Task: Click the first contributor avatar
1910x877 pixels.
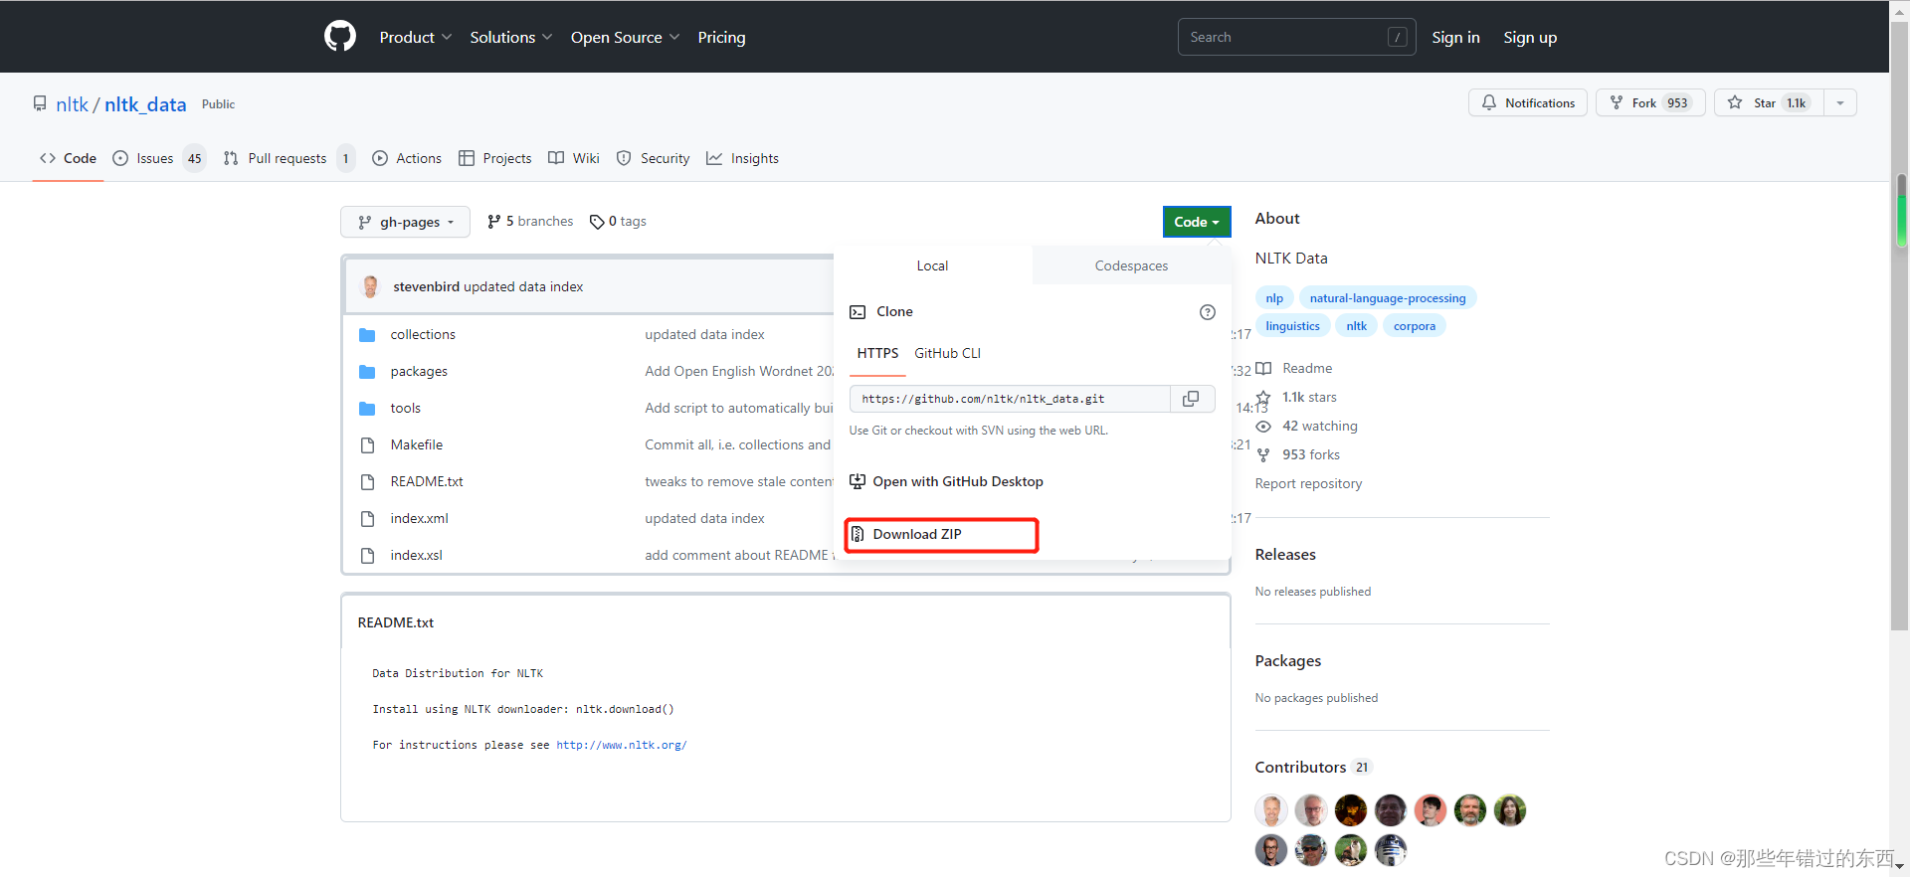Action: pyautogui.click(x=1271, y=810)
